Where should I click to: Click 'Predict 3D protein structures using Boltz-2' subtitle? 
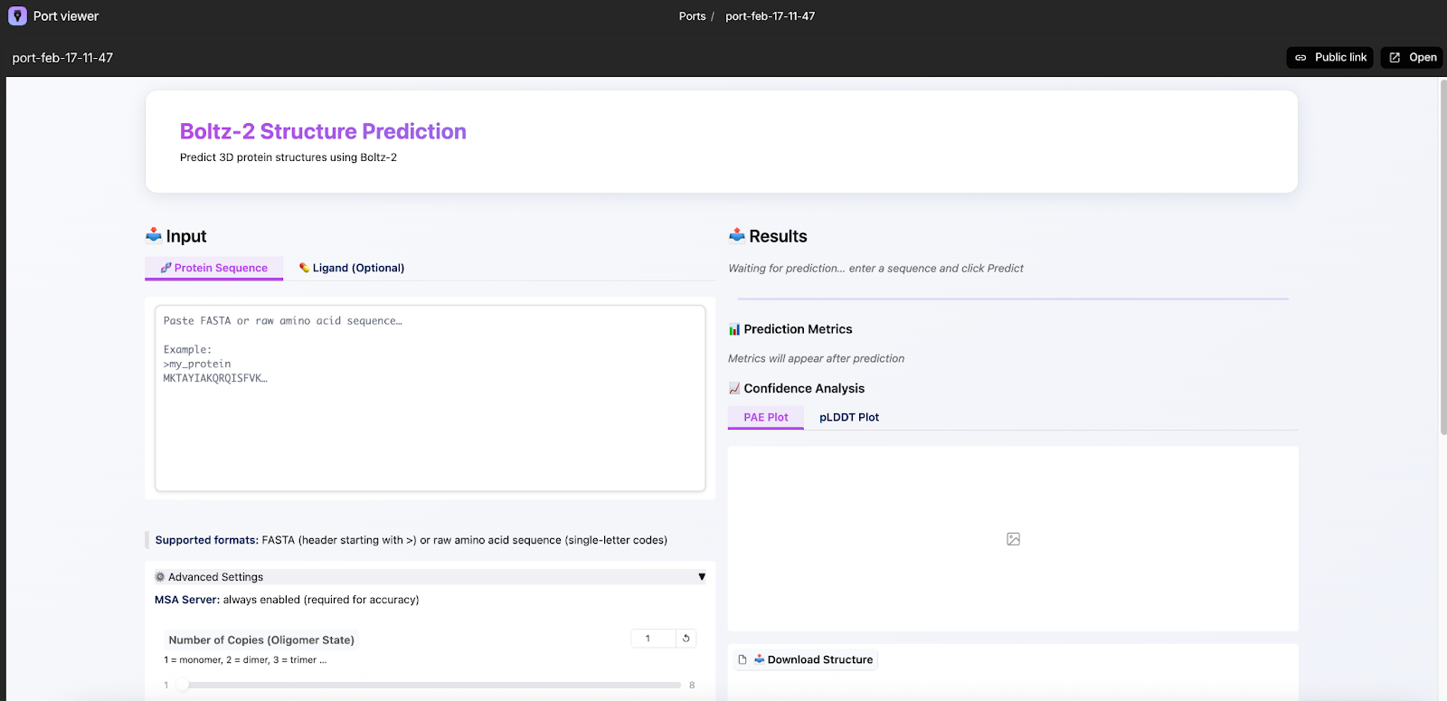pyautogui.click(x=288, y=157)
